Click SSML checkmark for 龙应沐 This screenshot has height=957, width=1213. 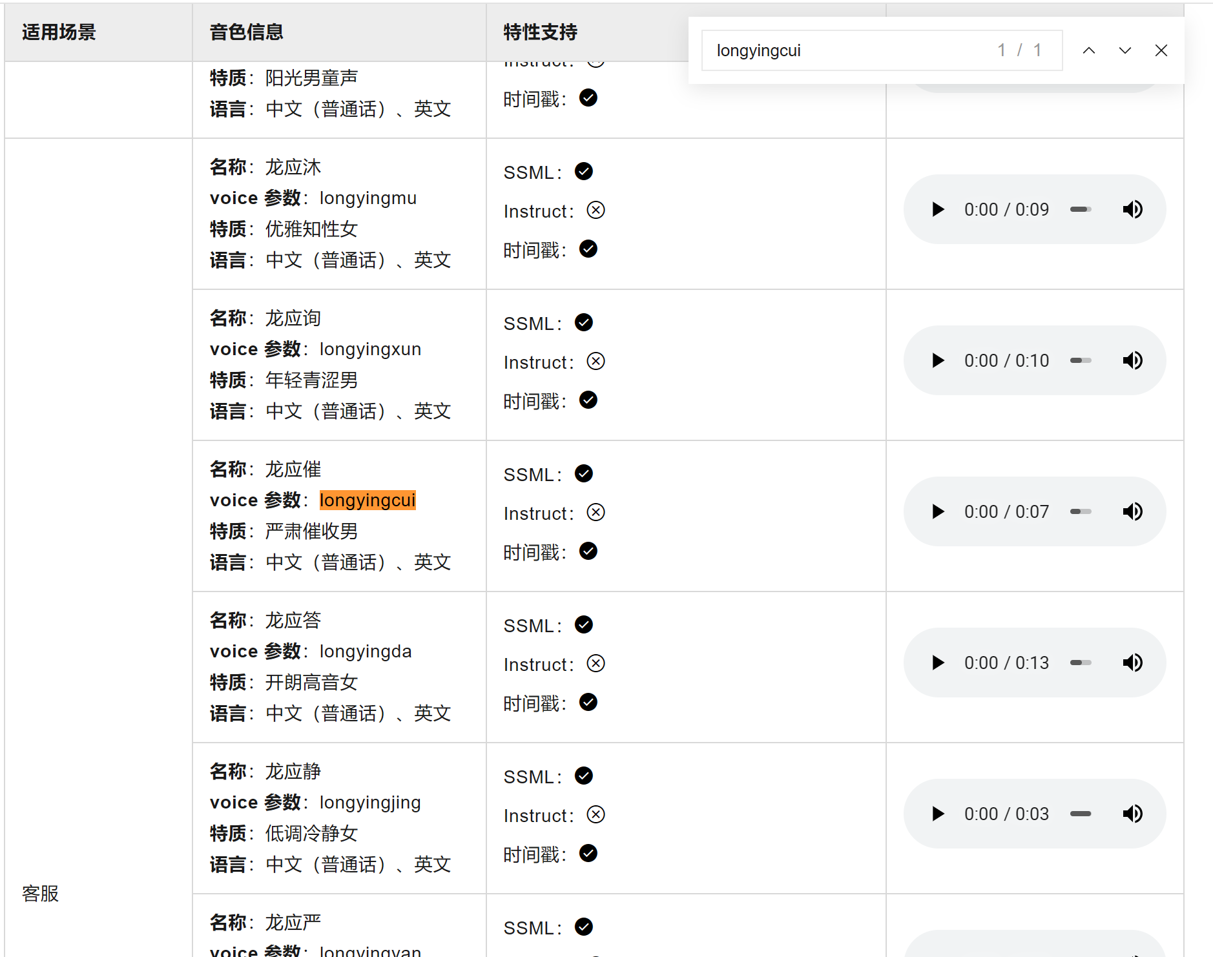(x=584, y=171)
